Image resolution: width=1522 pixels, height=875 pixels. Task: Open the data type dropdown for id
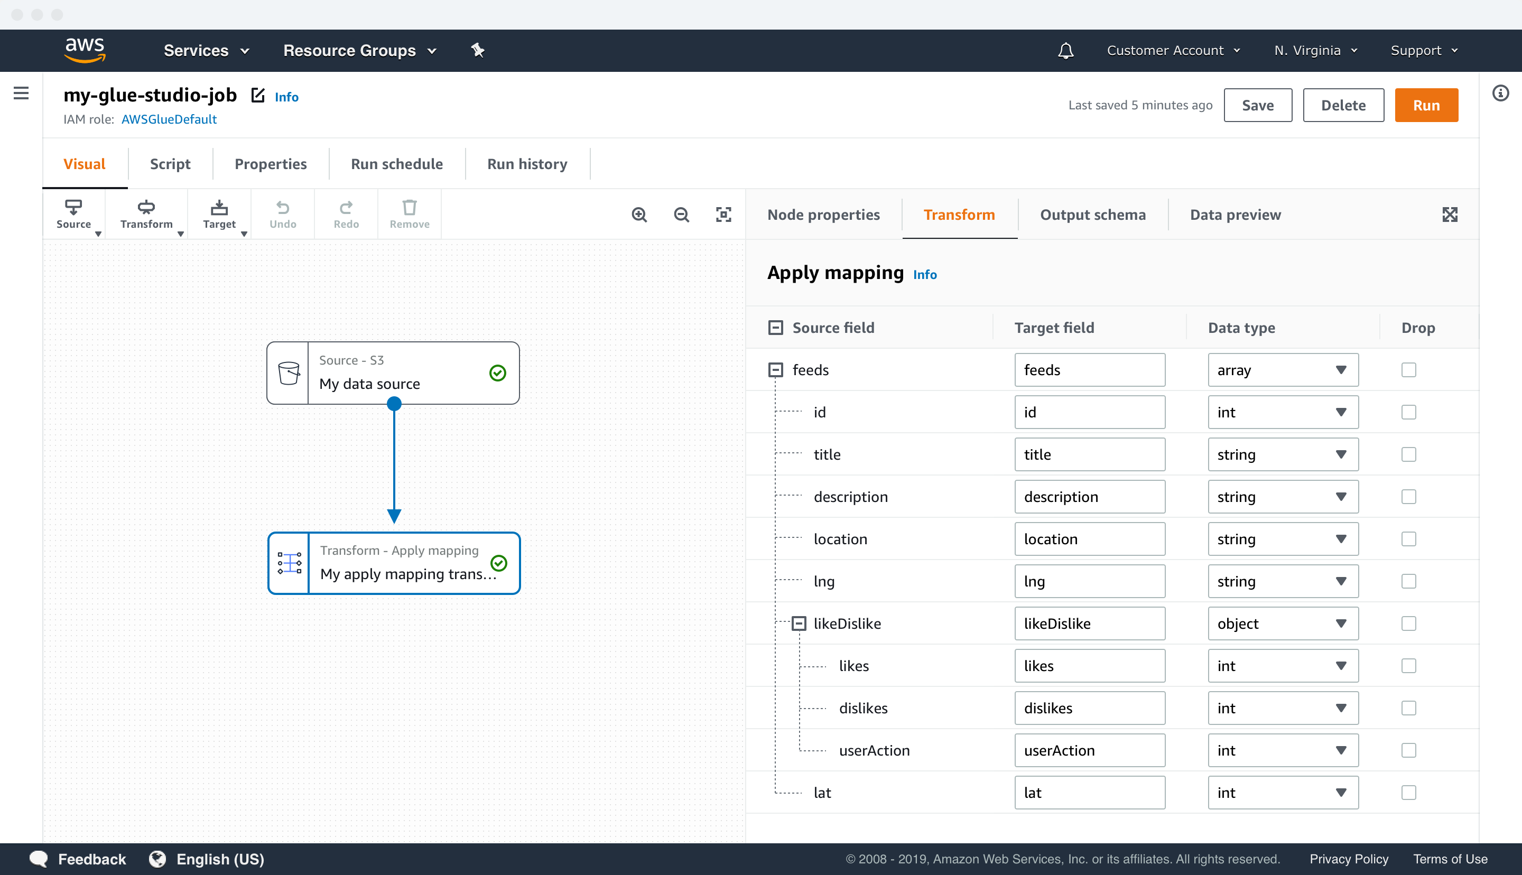click(1283, 412)
